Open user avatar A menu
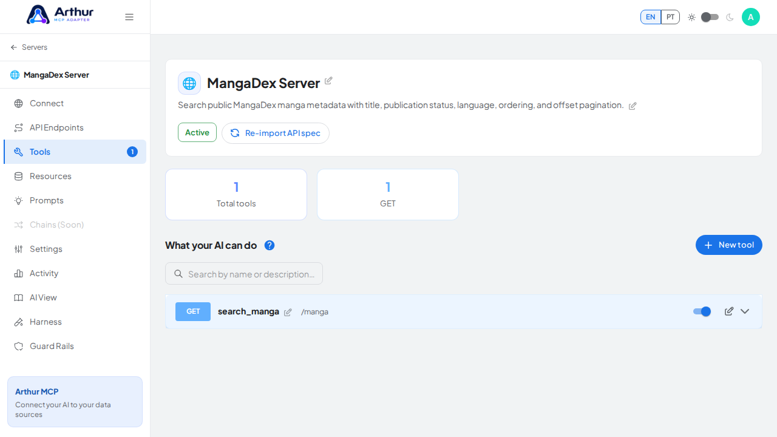The width and height of the screenshot is (777, 437). point(751,17)
